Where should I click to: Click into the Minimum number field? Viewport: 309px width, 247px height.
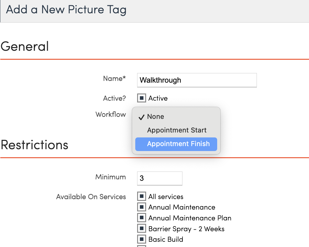coord(159,178)
